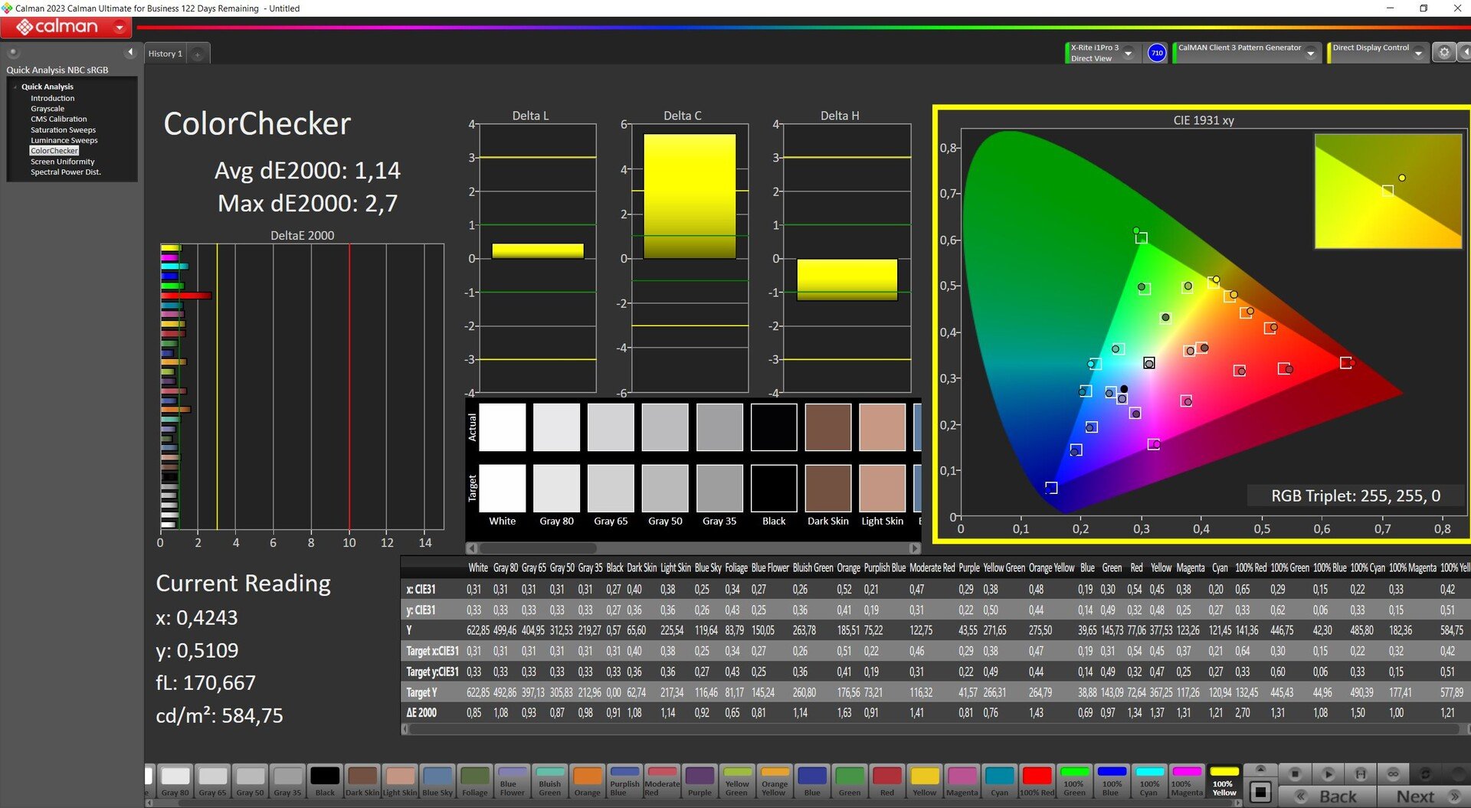Click the zoomed yellow CIE inset view

tap(1388, 191)
